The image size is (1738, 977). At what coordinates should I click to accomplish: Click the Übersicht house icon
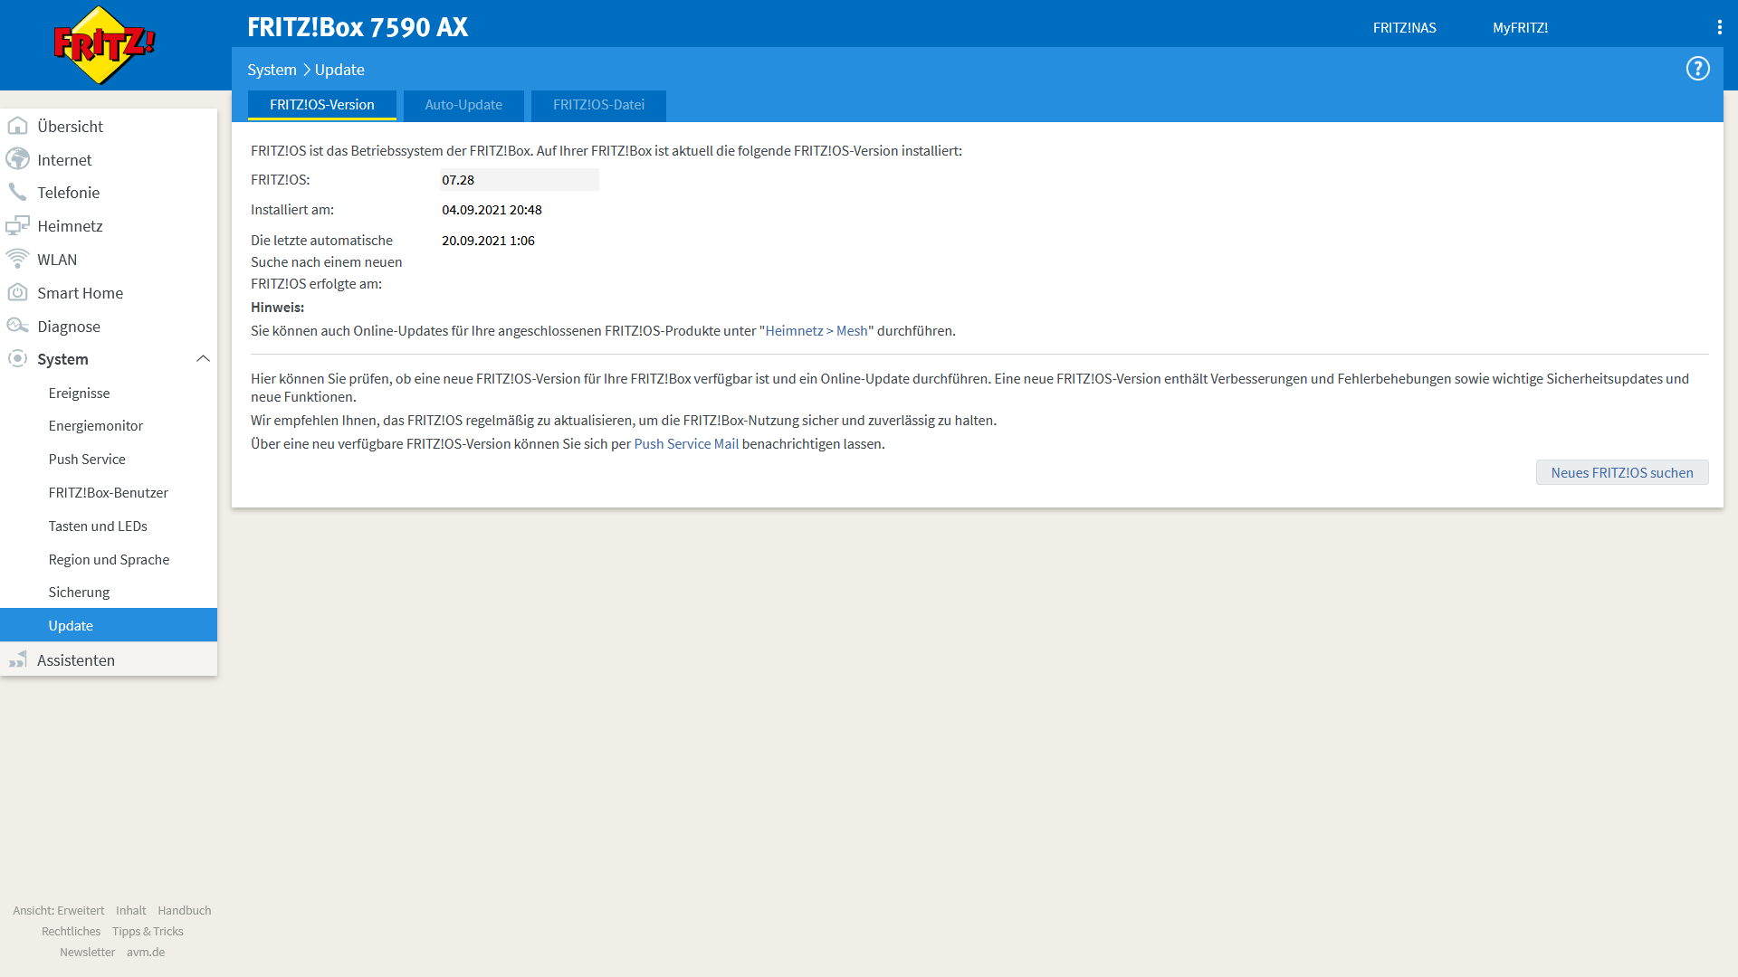17,126
